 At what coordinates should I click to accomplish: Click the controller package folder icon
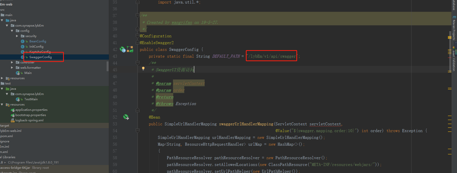click(18, 62)
